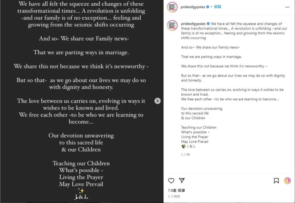Open prideofgypsies username in the header
295x203 pixels.
tap(193, 7)
